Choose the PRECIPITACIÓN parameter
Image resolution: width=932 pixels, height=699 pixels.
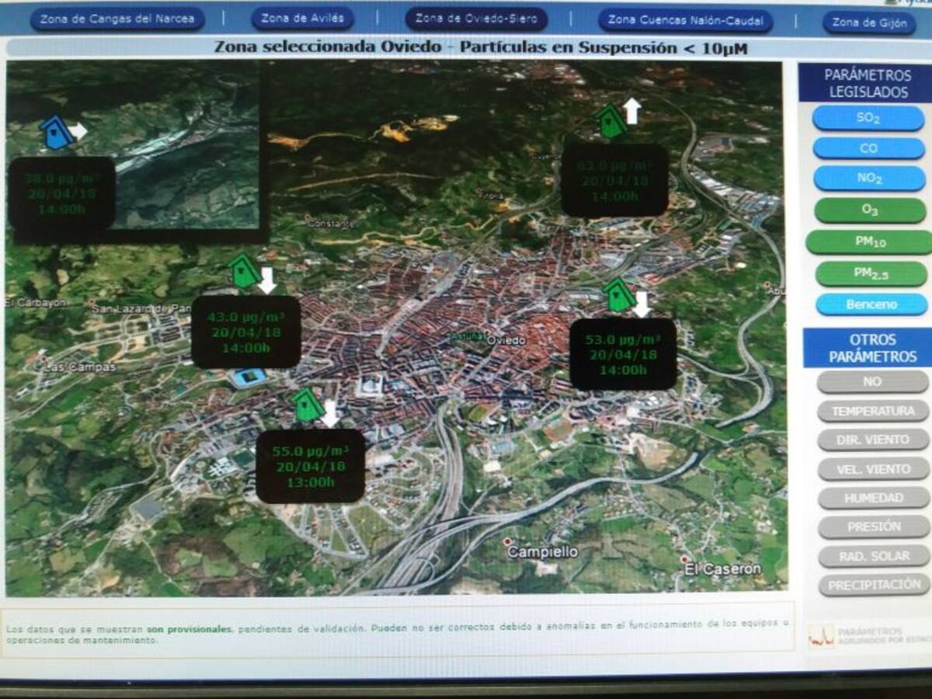pos(874,586)
